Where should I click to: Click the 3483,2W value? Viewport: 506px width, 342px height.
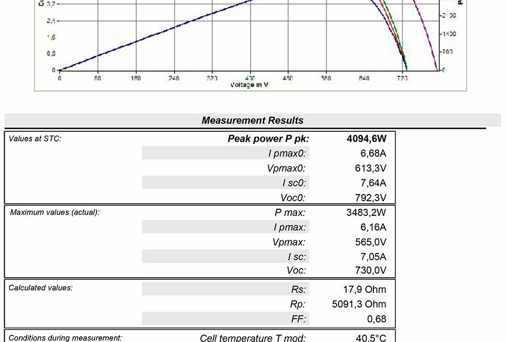click(x=366, y=212)
